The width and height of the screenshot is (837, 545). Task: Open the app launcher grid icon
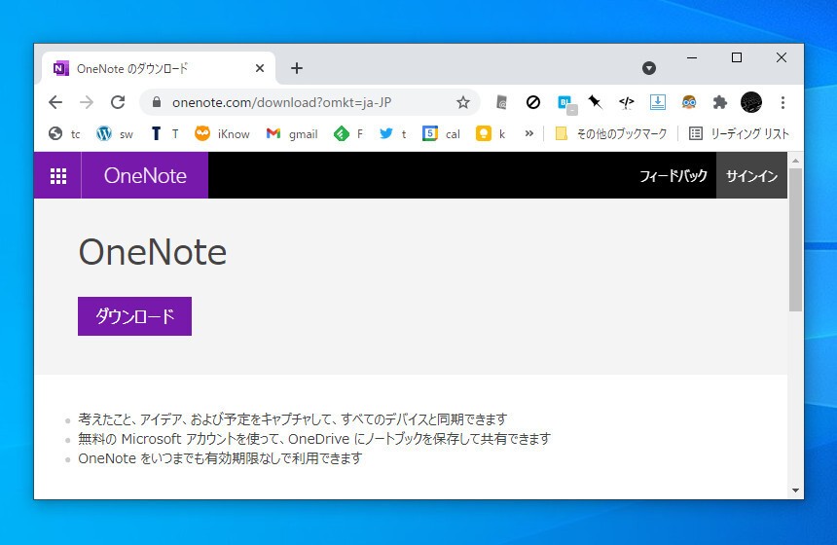57,175
